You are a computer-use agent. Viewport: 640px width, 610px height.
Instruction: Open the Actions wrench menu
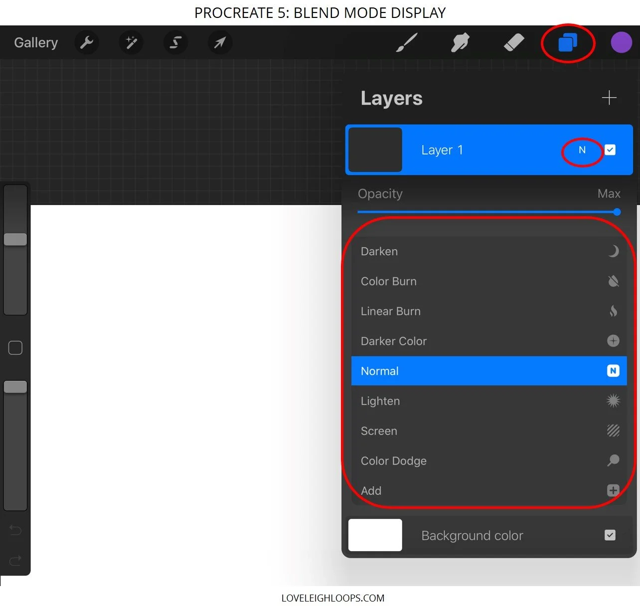click(x=86, y=42)
